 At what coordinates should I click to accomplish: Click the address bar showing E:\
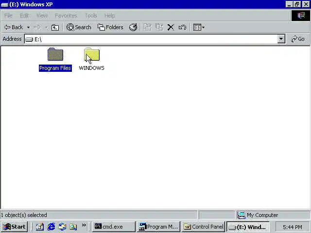(151, 39)
